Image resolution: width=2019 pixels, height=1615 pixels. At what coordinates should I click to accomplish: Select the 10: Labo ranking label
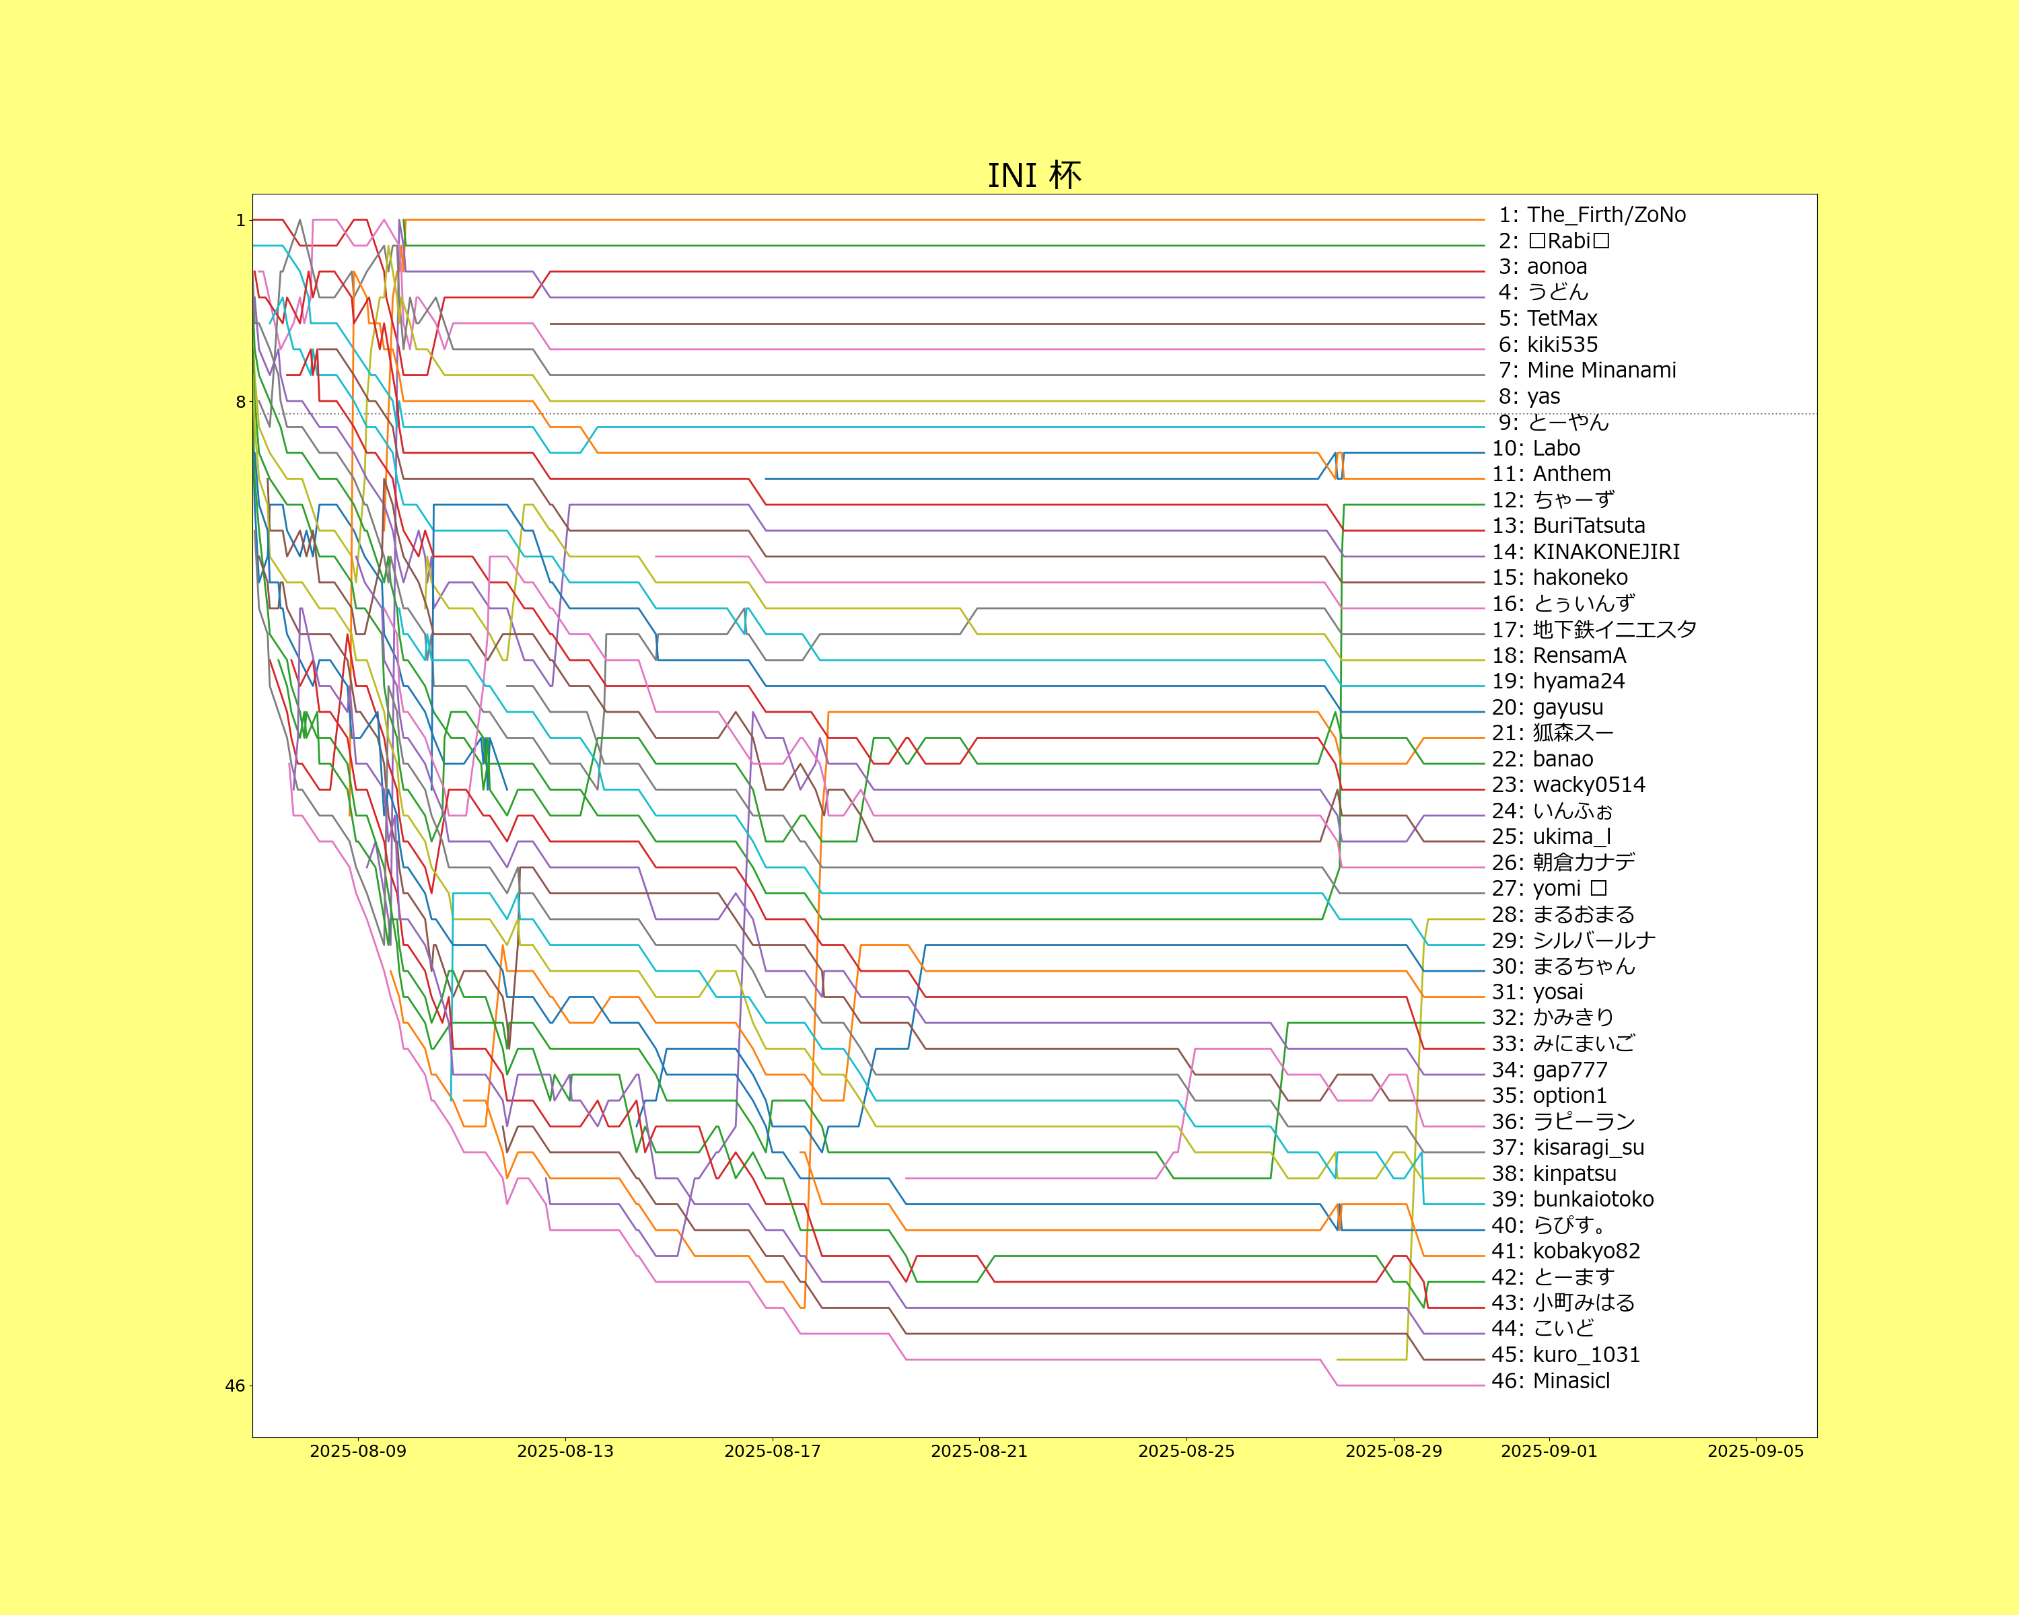point(1536,448)
